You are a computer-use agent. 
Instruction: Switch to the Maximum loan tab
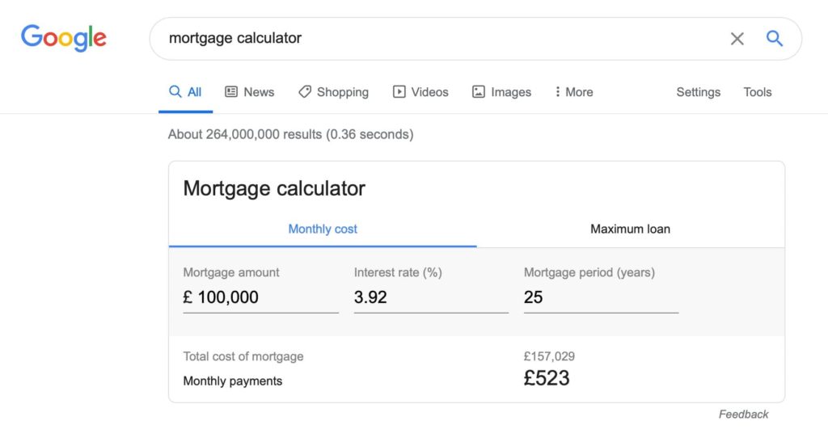[631, 229]
